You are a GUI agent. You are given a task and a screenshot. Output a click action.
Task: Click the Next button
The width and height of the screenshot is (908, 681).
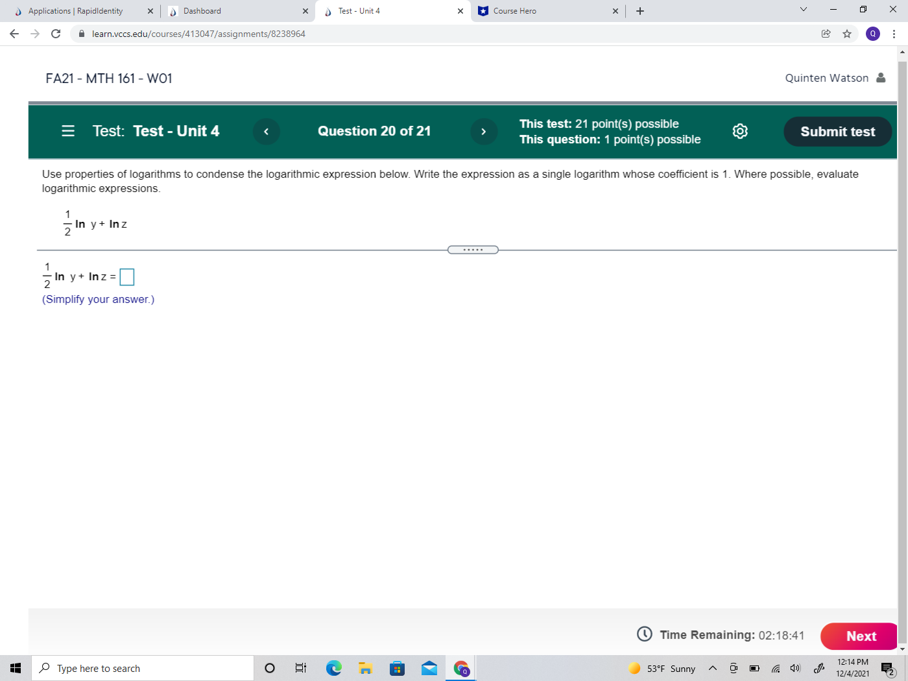click(x=861, y=636)
